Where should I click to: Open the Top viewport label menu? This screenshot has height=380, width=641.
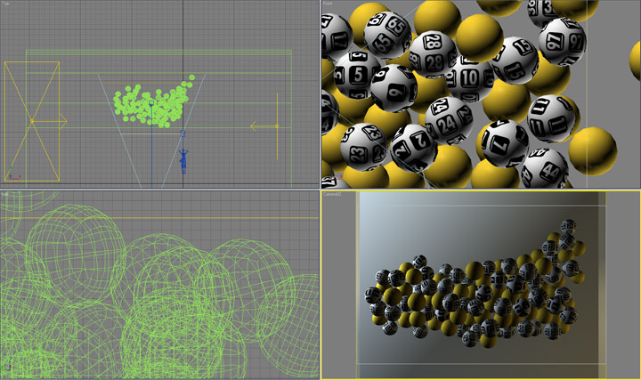[5, 4]
